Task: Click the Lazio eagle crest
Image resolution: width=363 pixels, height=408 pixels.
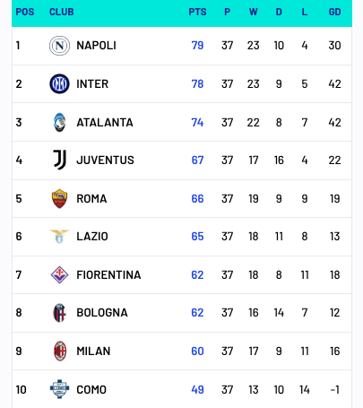Action: (59, 237)
